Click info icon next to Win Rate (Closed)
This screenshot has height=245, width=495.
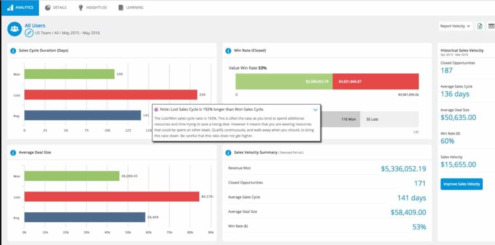pyautogui.click(x=228, y=51)
